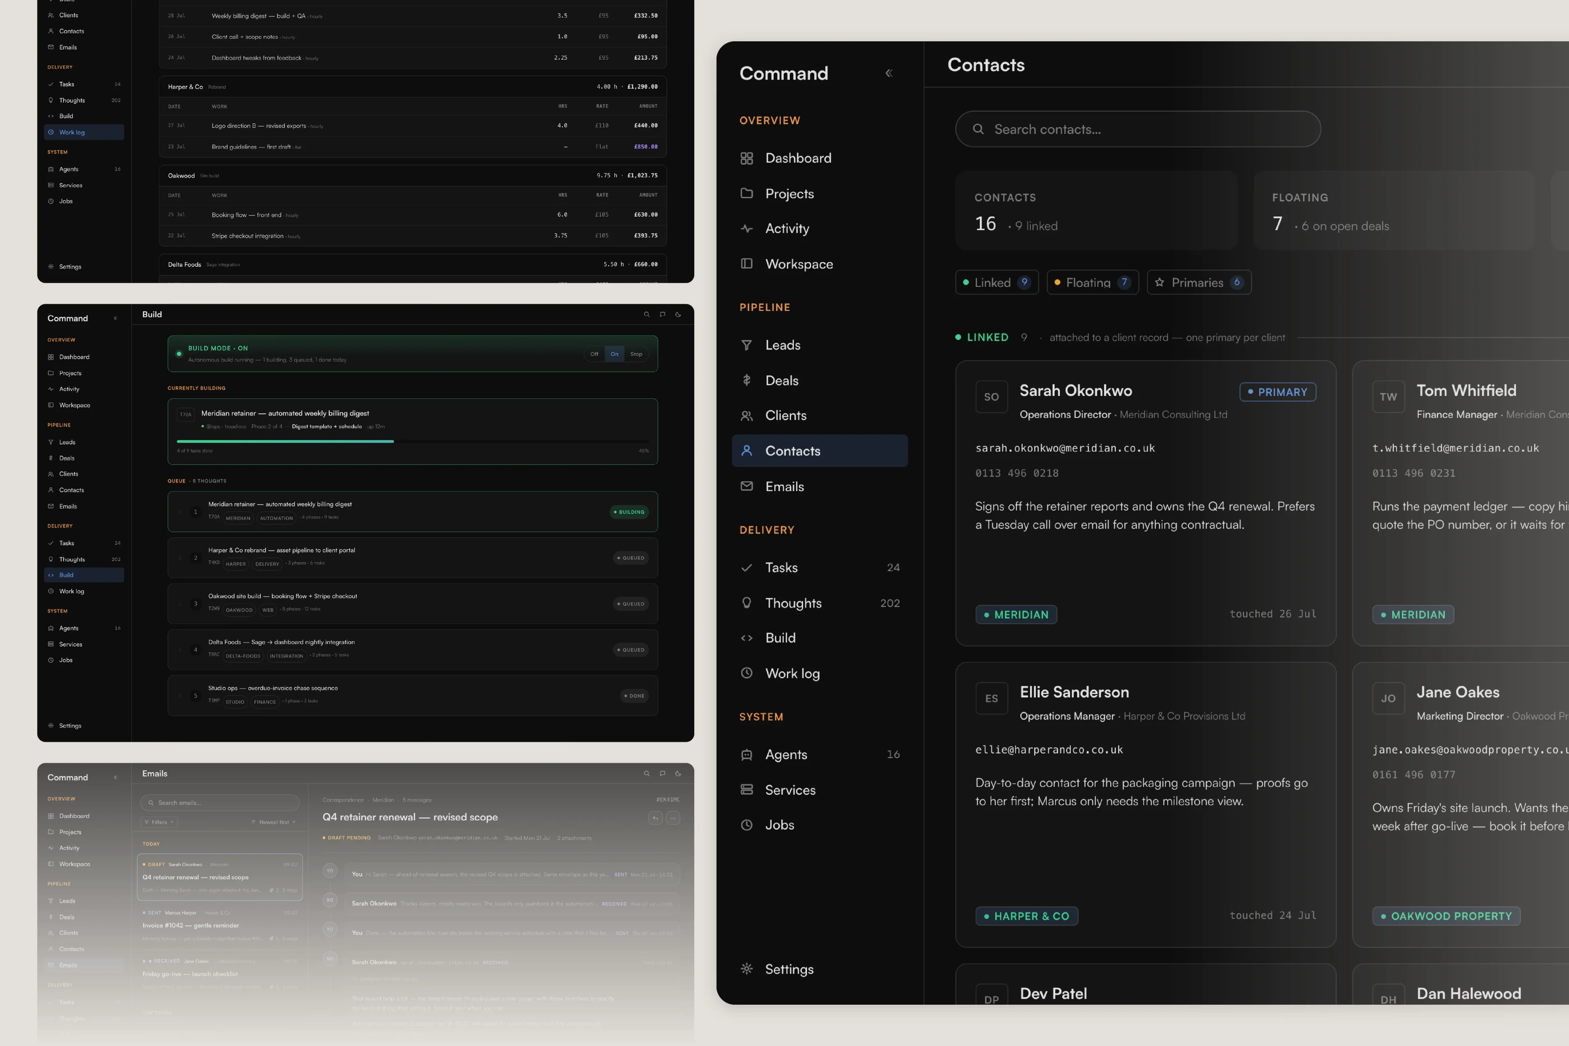Screen dimensions: 1569x1046
Task: Click the ellie@harperandco.co.uk email address
Action: click(1049, 750)
